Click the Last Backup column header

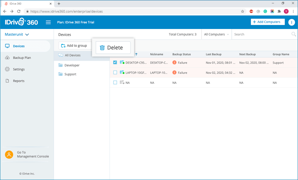coord(213,54)
